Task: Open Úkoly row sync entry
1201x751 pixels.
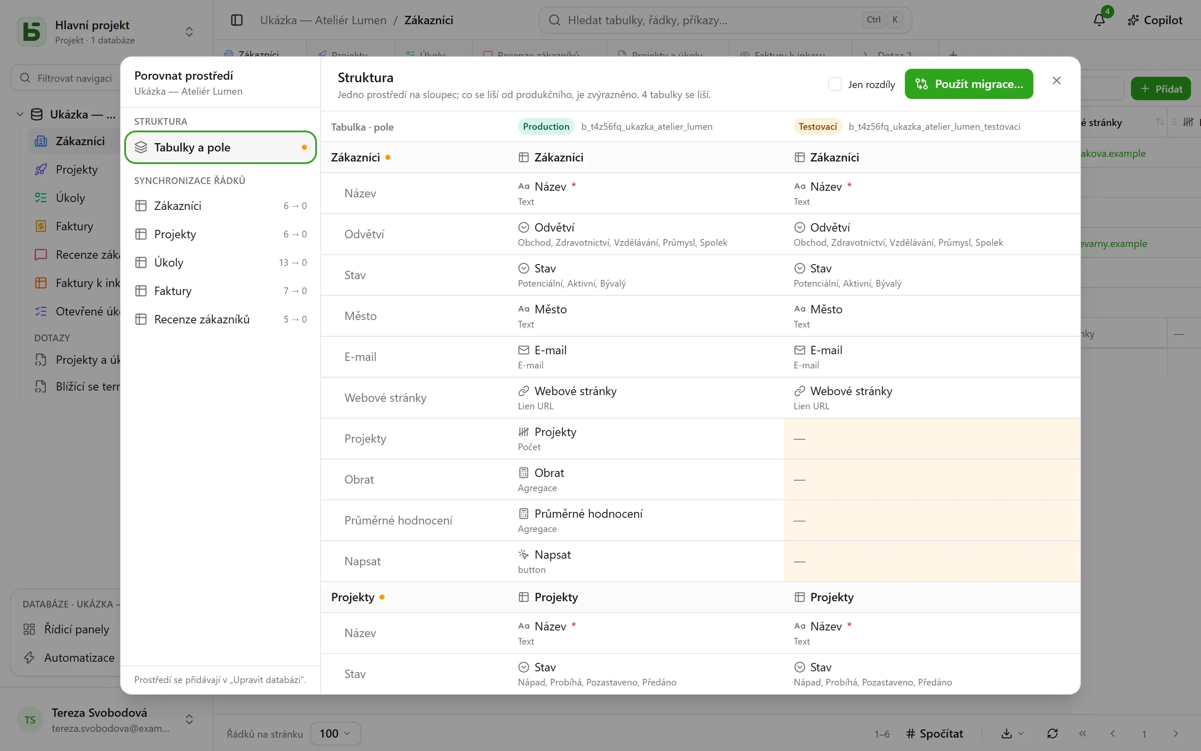Action: click(x=220, y=262)
